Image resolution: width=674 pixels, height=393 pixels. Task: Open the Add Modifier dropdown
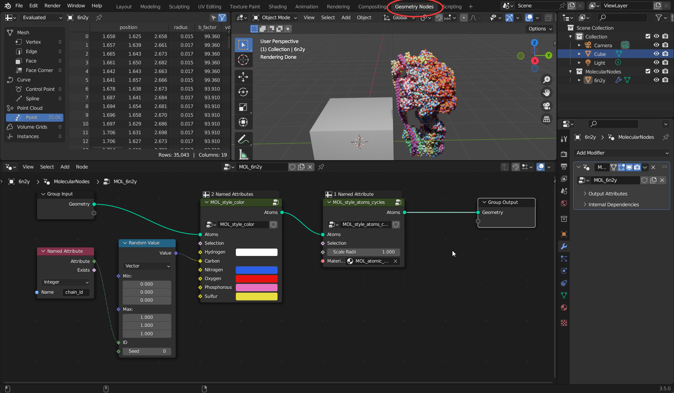(x=622, y=153)
